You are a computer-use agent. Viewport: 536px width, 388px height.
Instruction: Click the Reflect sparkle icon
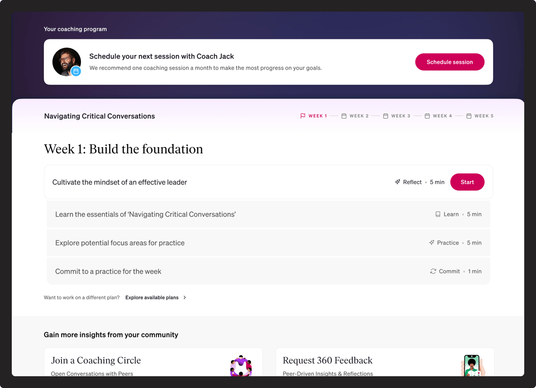coord(398,182)
